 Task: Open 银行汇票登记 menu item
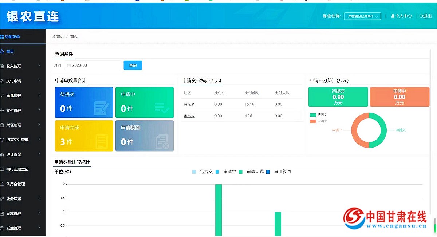tap(17, 169)
